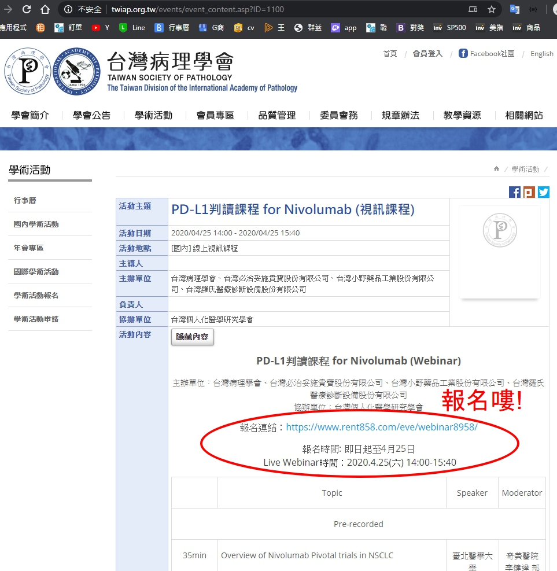Visit the Facebook社團 link
The image size is (557, 571).
tap(487, 54)
